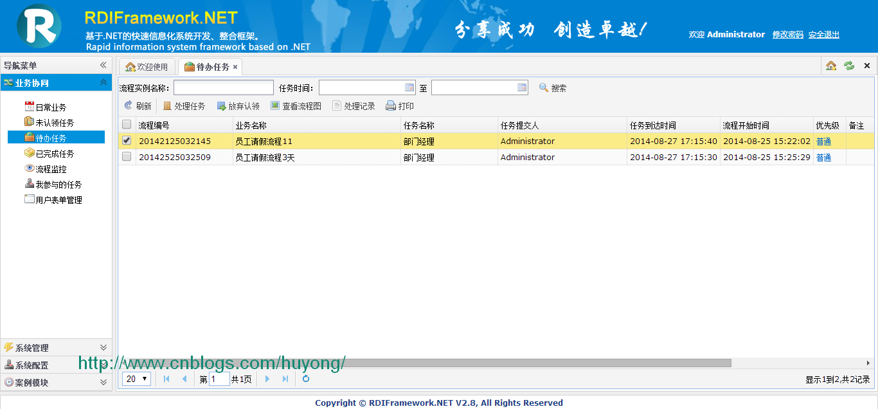
Task: Expand the 系统管理 accordion panel
Action: point(56,347)
